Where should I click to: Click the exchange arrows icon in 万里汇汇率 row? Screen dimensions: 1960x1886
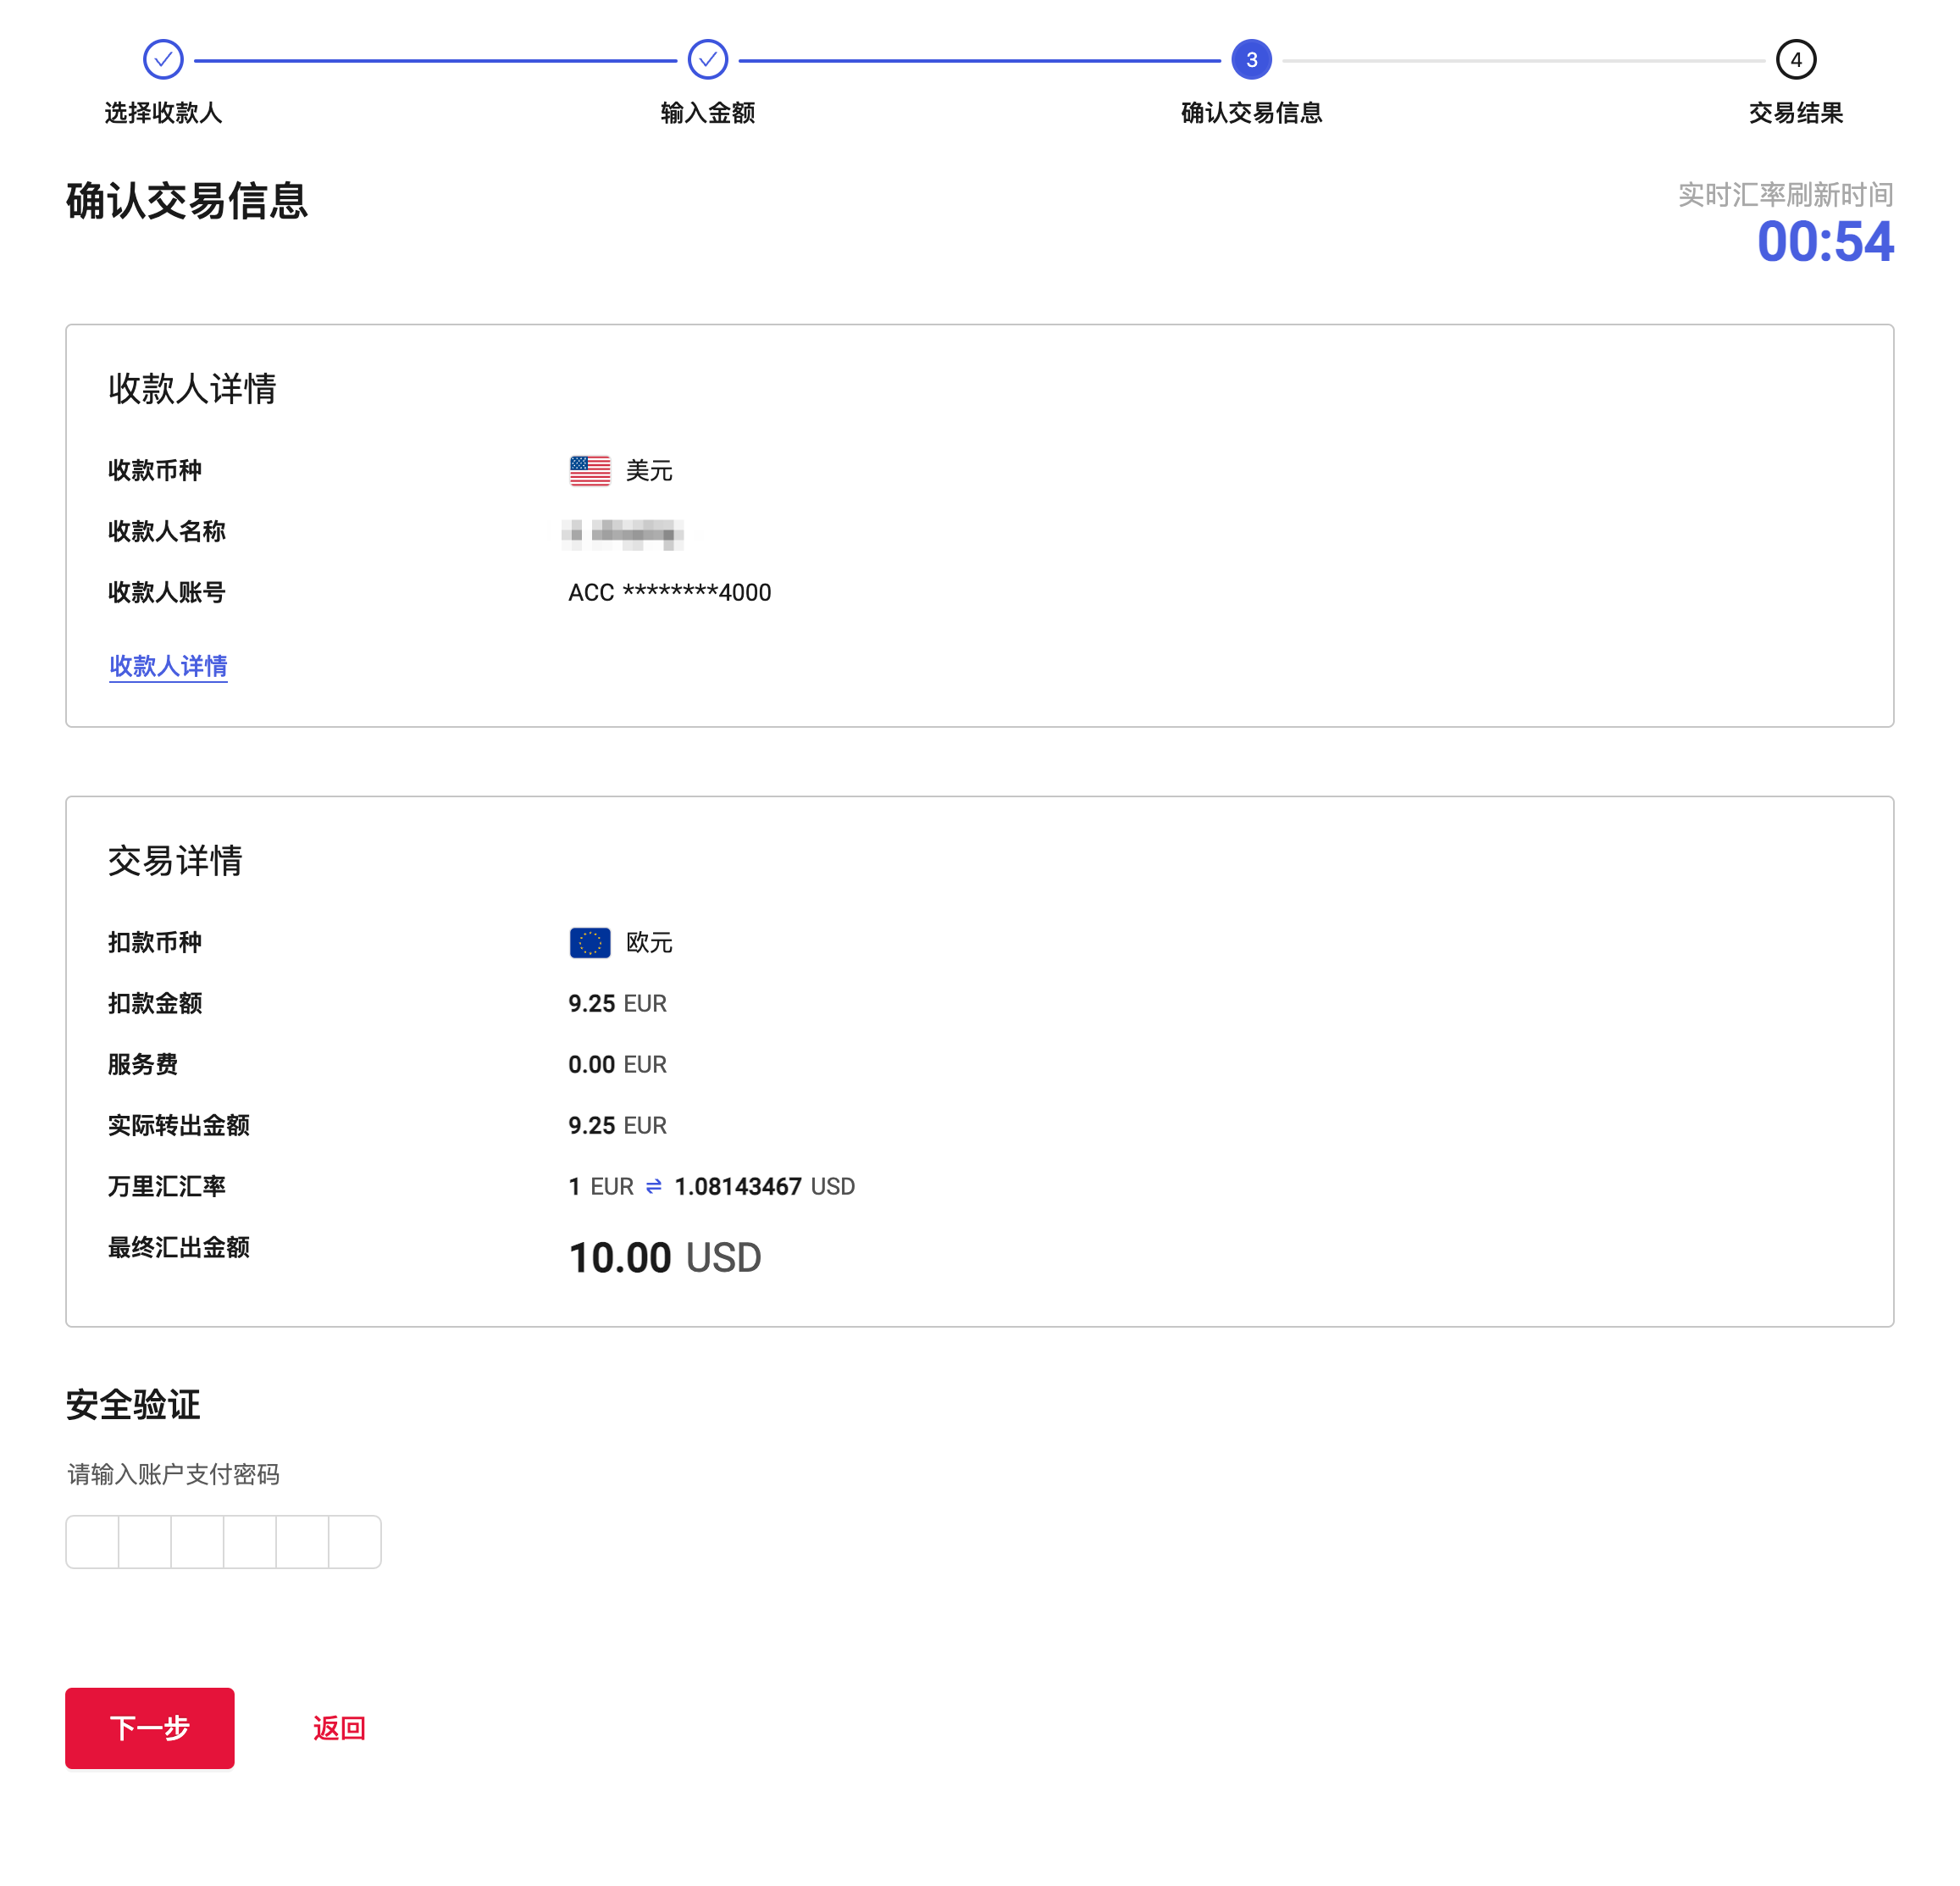point(652,1185)
